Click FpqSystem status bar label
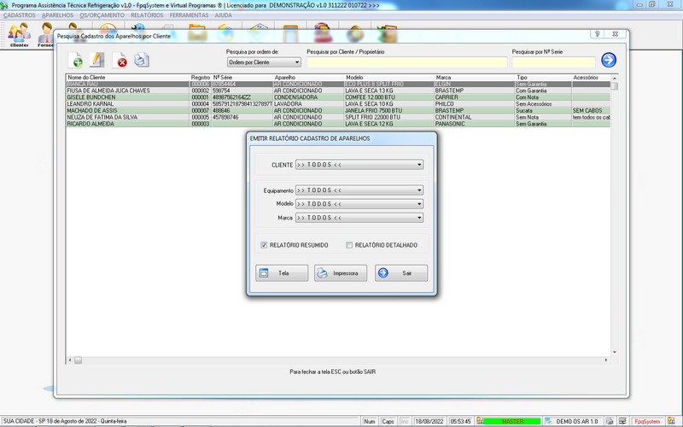This screenshot has height=427, width=683. tap(647, 421)
